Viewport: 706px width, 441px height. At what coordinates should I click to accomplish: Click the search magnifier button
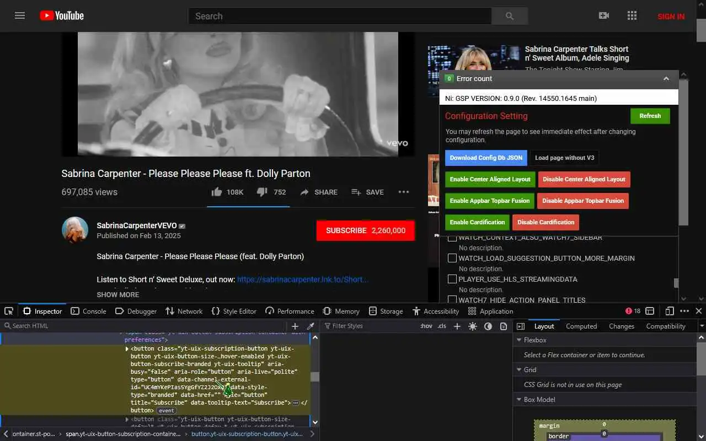(x=510, y=16)
